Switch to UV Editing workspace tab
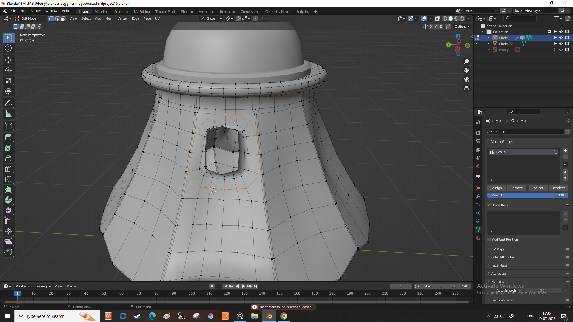Viewport: 573px width, 322px height. pos(142,12)
